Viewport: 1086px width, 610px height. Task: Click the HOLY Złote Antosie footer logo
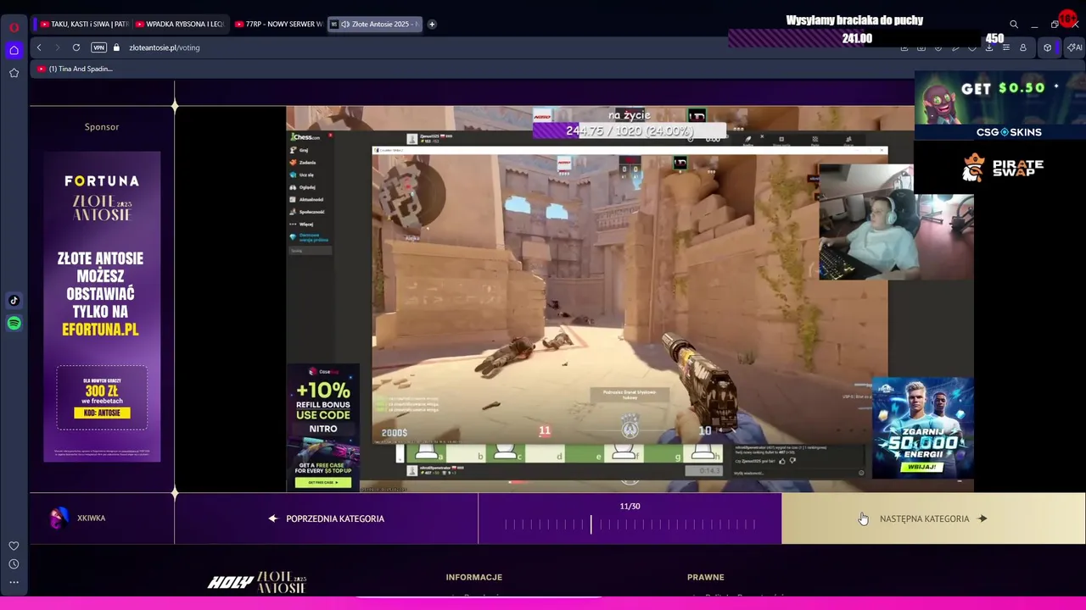[257, 582]
